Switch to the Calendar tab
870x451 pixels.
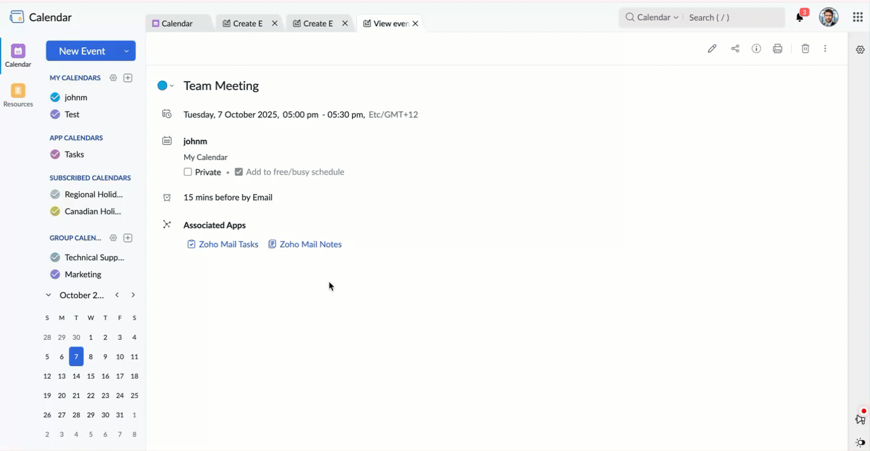[179, 23]
